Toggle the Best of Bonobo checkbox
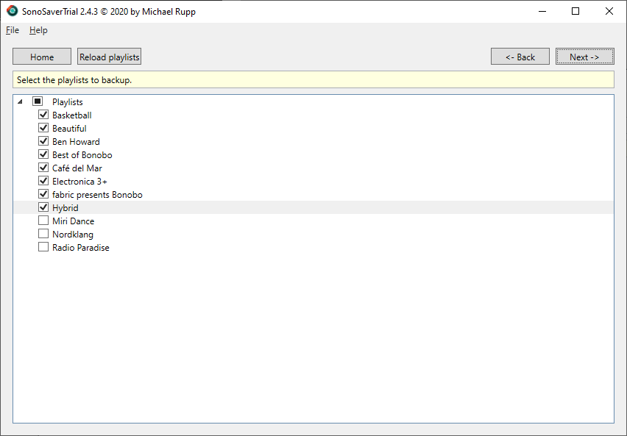 (x=43, y=154)
